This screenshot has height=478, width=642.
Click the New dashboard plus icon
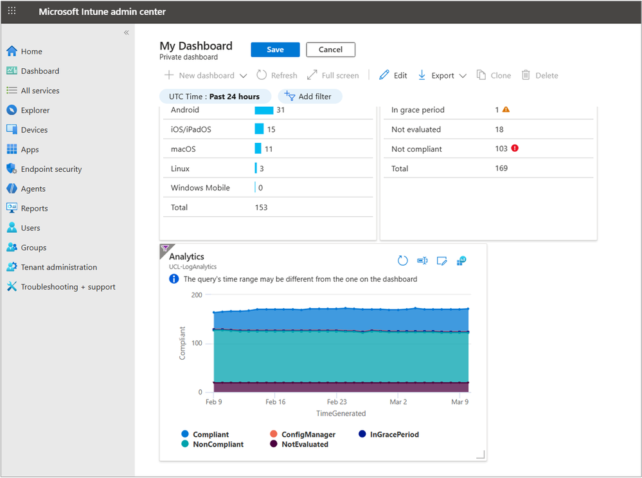coord(168,75)
